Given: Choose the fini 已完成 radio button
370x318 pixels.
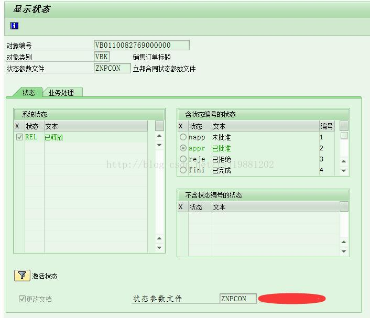Looking at the screenshot, I should (x=183, y=170).
